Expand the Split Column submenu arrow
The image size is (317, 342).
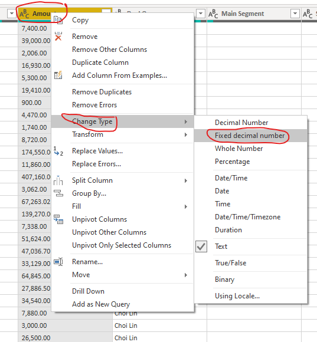pos(186,180)
